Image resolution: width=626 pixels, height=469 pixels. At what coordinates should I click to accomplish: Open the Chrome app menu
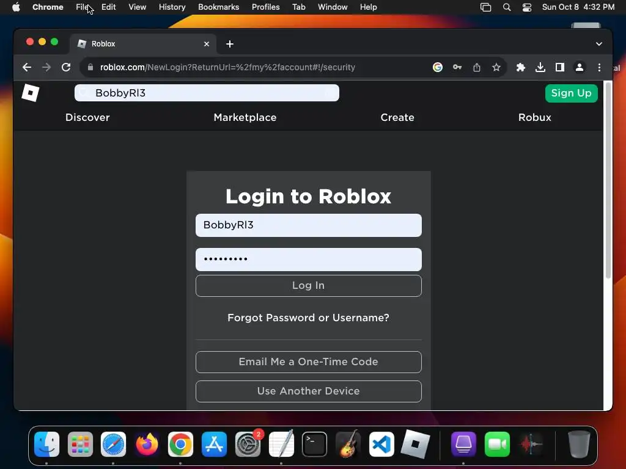[x=48, y=7]
